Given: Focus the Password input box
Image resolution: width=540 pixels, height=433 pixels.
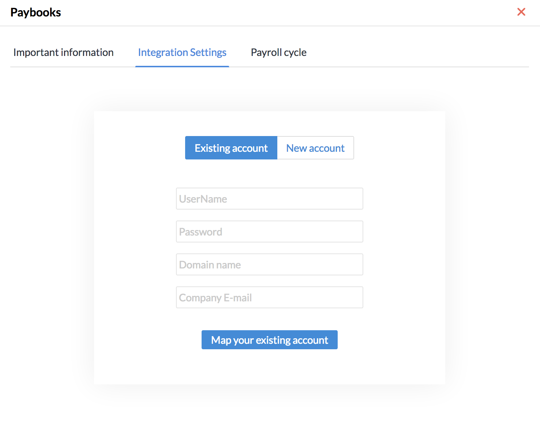Looking at the screenshot, I should [x=269, y=232].
